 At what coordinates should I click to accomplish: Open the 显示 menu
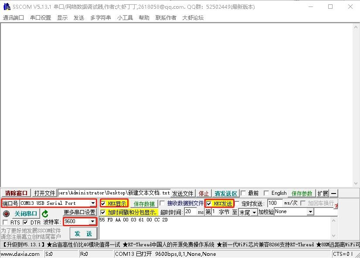(62, 18)
